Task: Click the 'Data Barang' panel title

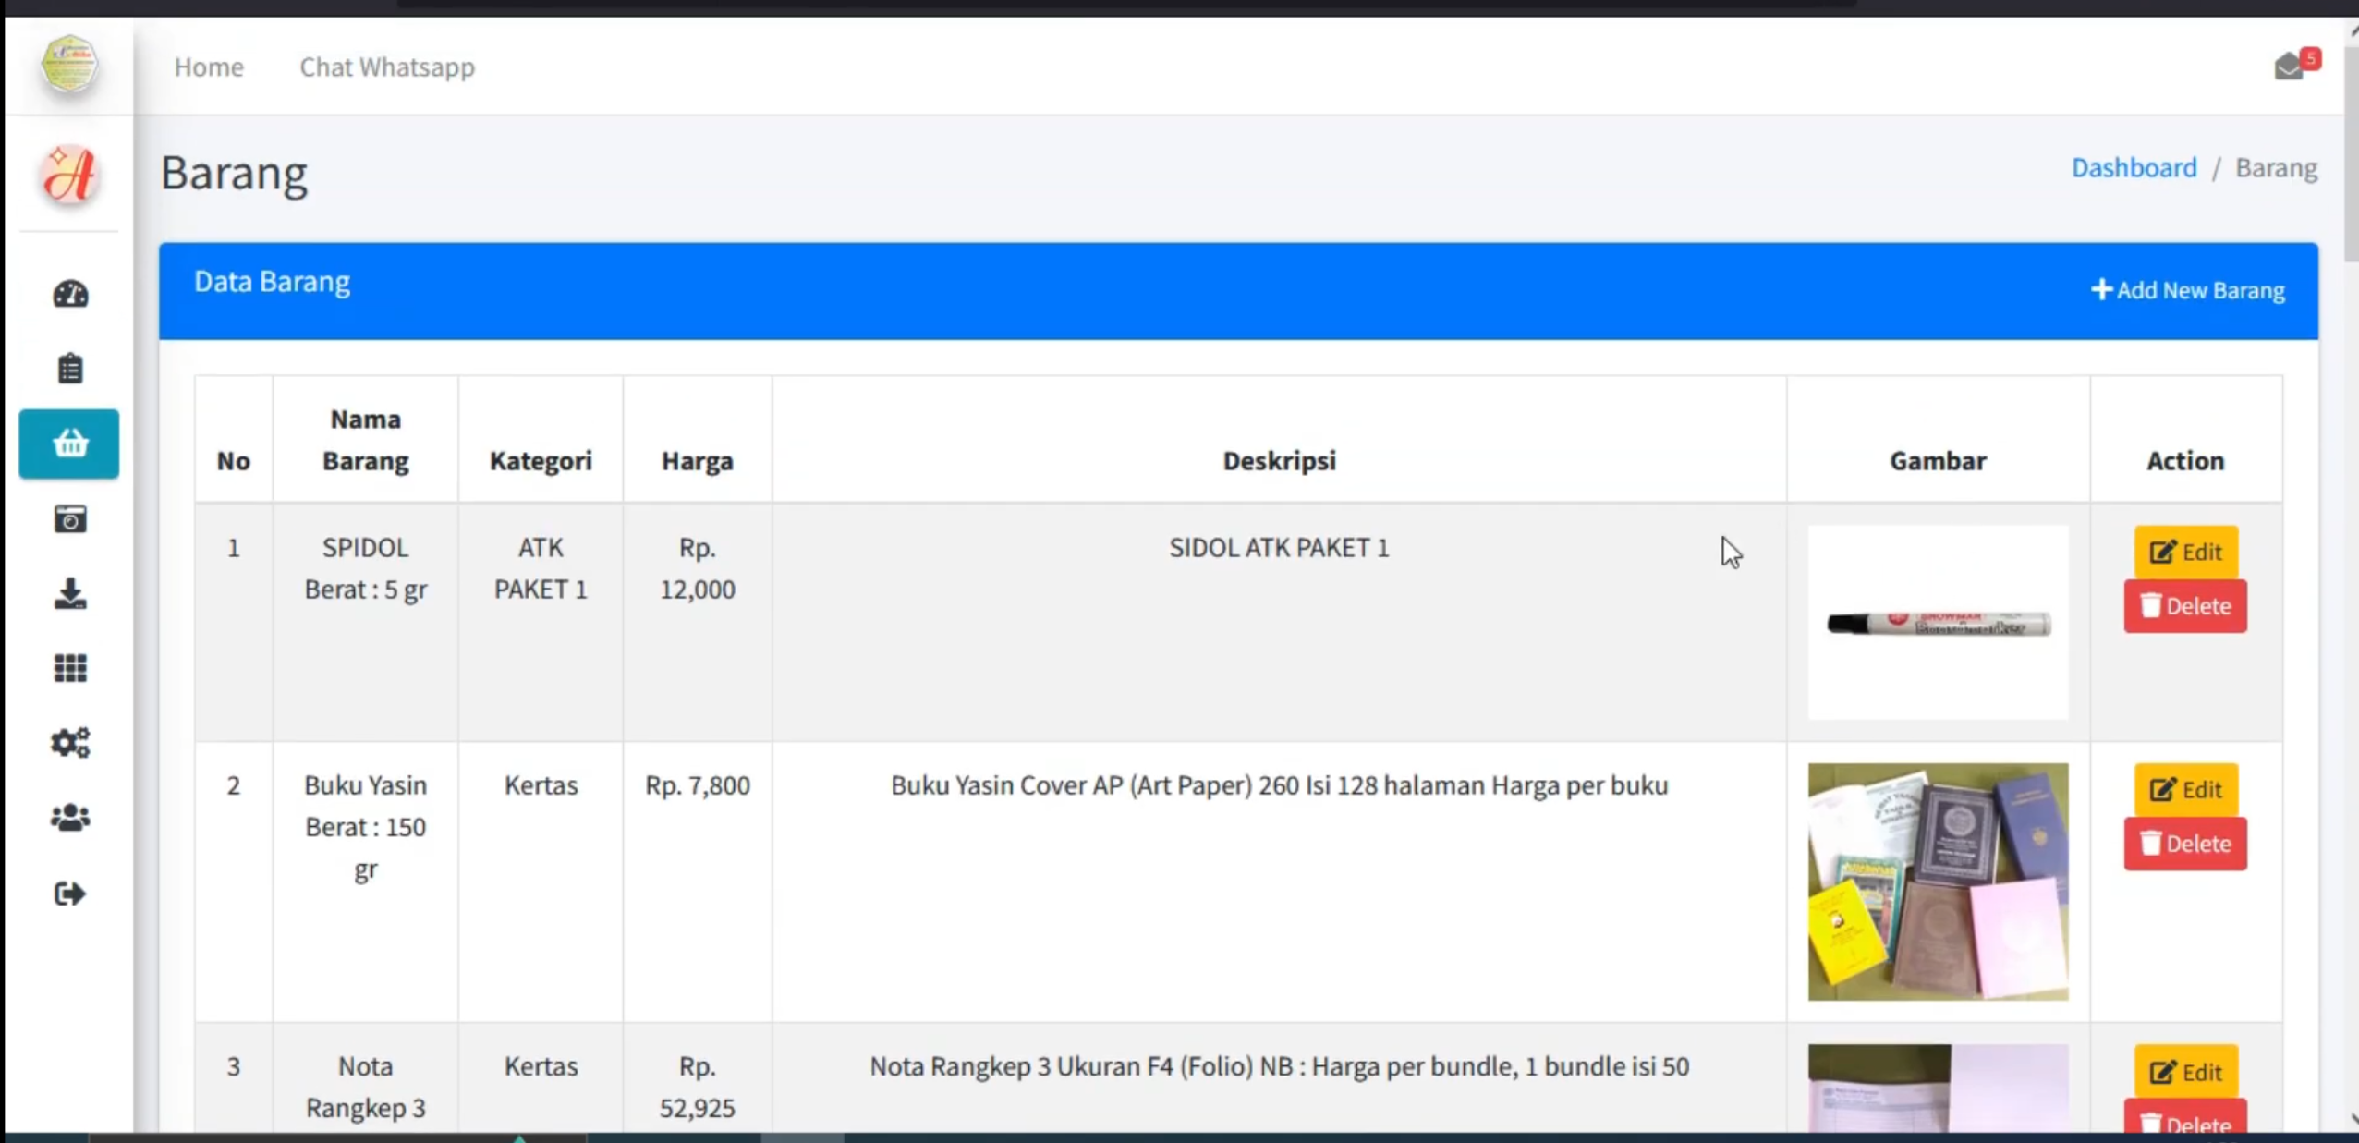Action: coord(272,281)
